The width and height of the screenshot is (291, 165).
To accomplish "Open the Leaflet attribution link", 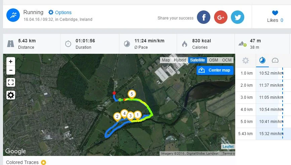I will (227, 147).
